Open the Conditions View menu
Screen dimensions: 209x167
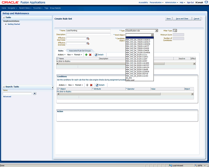pyautogui.click(x=71, y=85)
